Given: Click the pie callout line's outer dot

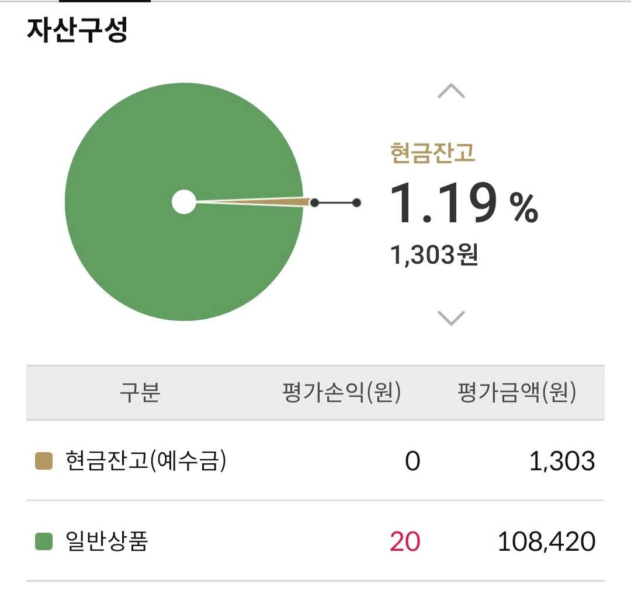Looking at the screenshot, I should pyautogui.click(x=356, y=202).
